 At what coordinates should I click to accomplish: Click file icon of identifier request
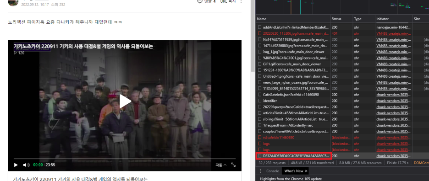260,101
